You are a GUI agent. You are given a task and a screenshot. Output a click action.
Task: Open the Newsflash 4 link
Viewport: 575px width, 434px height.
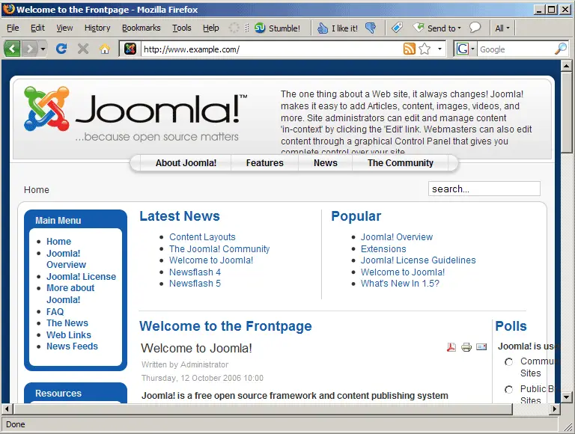(195, 272)
